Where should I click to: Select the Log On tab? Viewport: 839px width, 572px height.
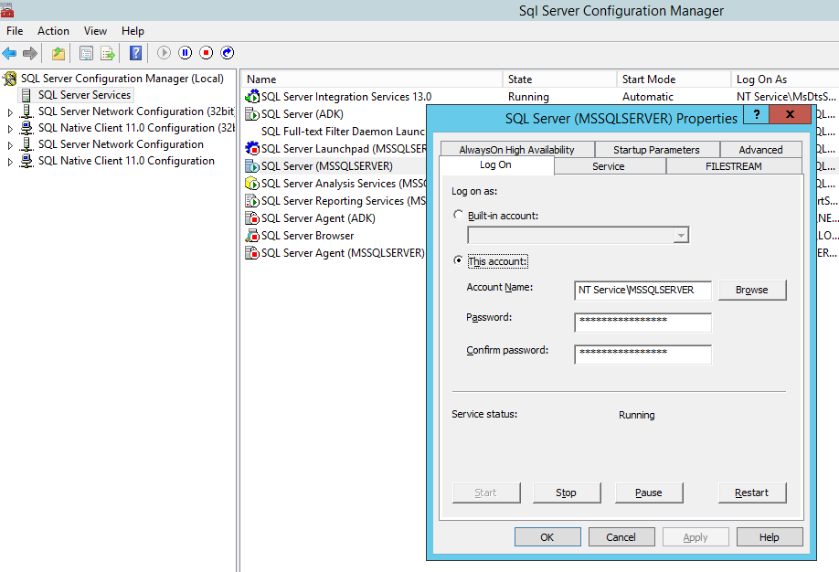click(x=496, y=165)
